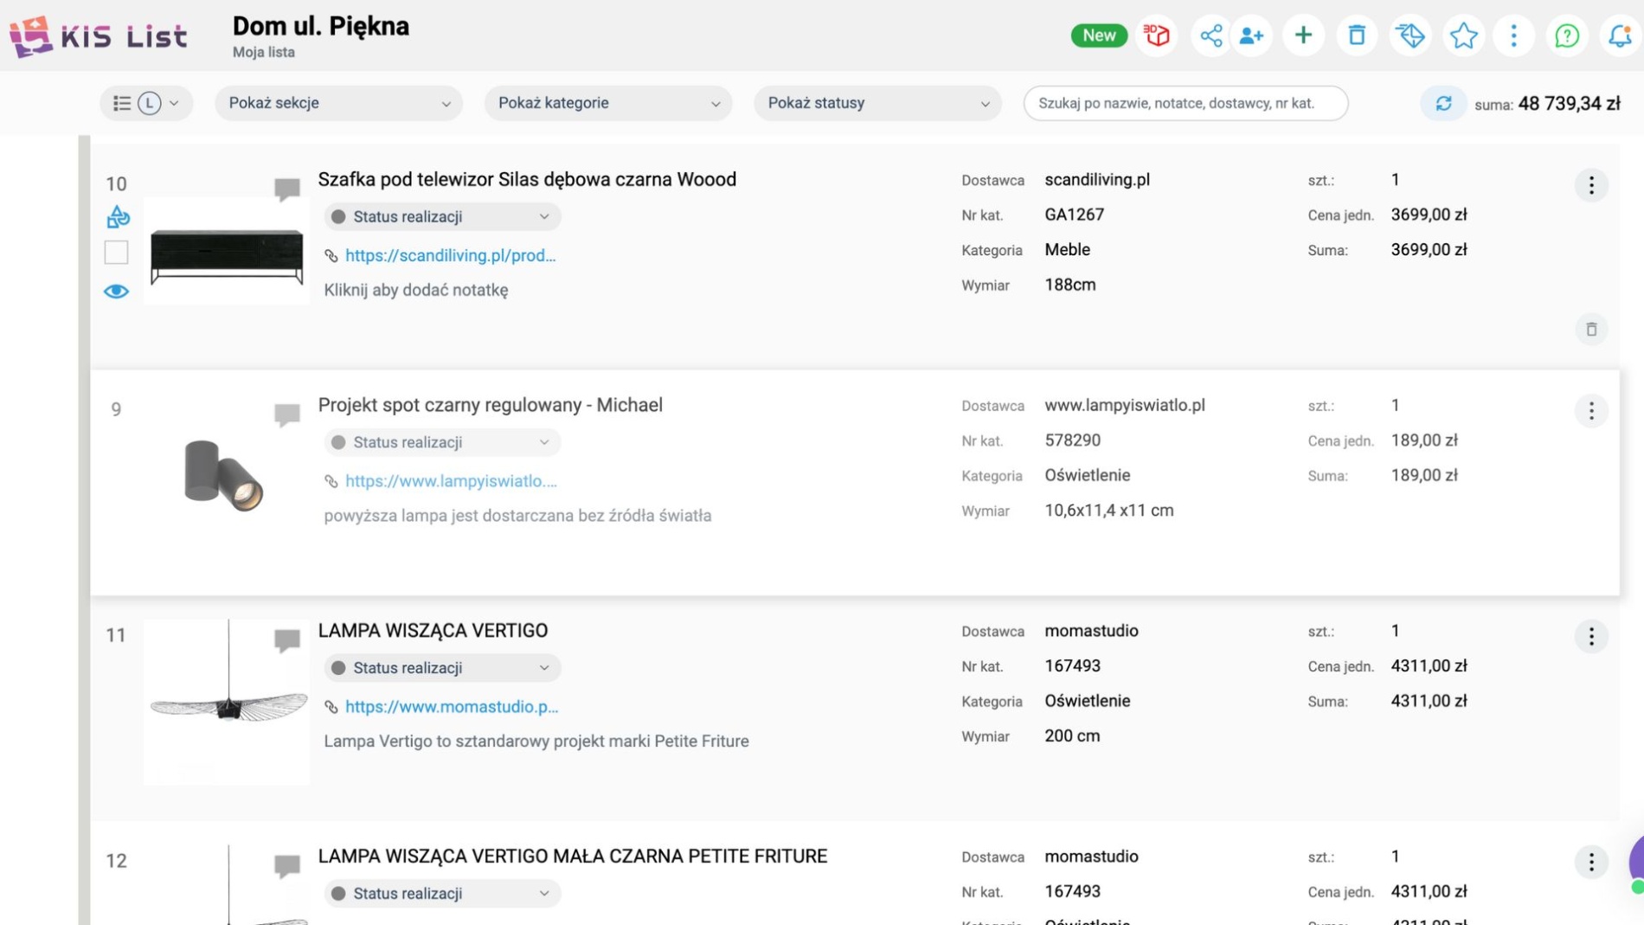Add new item with plus icon

pyautogui.click(x=1303, y=35)
